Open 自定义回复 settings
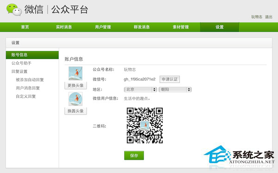 click(x=26, y=96)
